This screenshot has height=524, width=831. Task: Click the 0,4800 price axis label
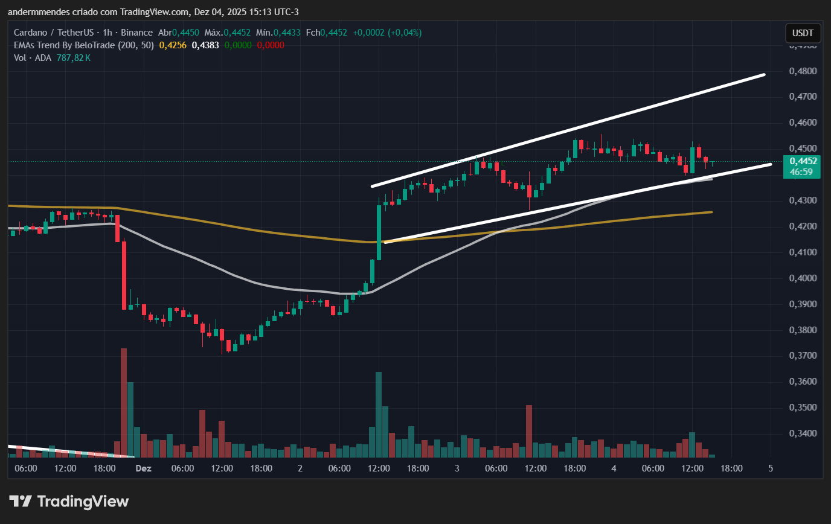(x=803, y=72)
